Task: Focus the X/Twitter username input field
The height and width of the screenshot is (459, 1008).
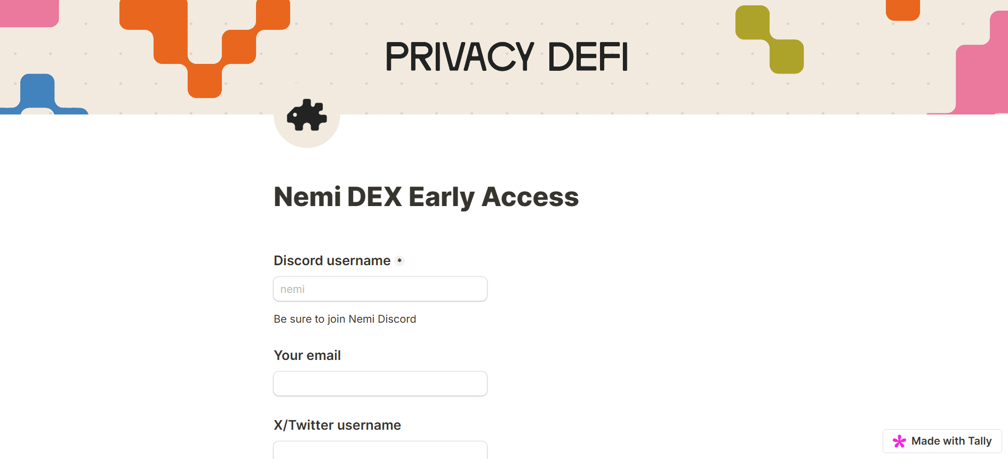Action: (x=380, y=450)
